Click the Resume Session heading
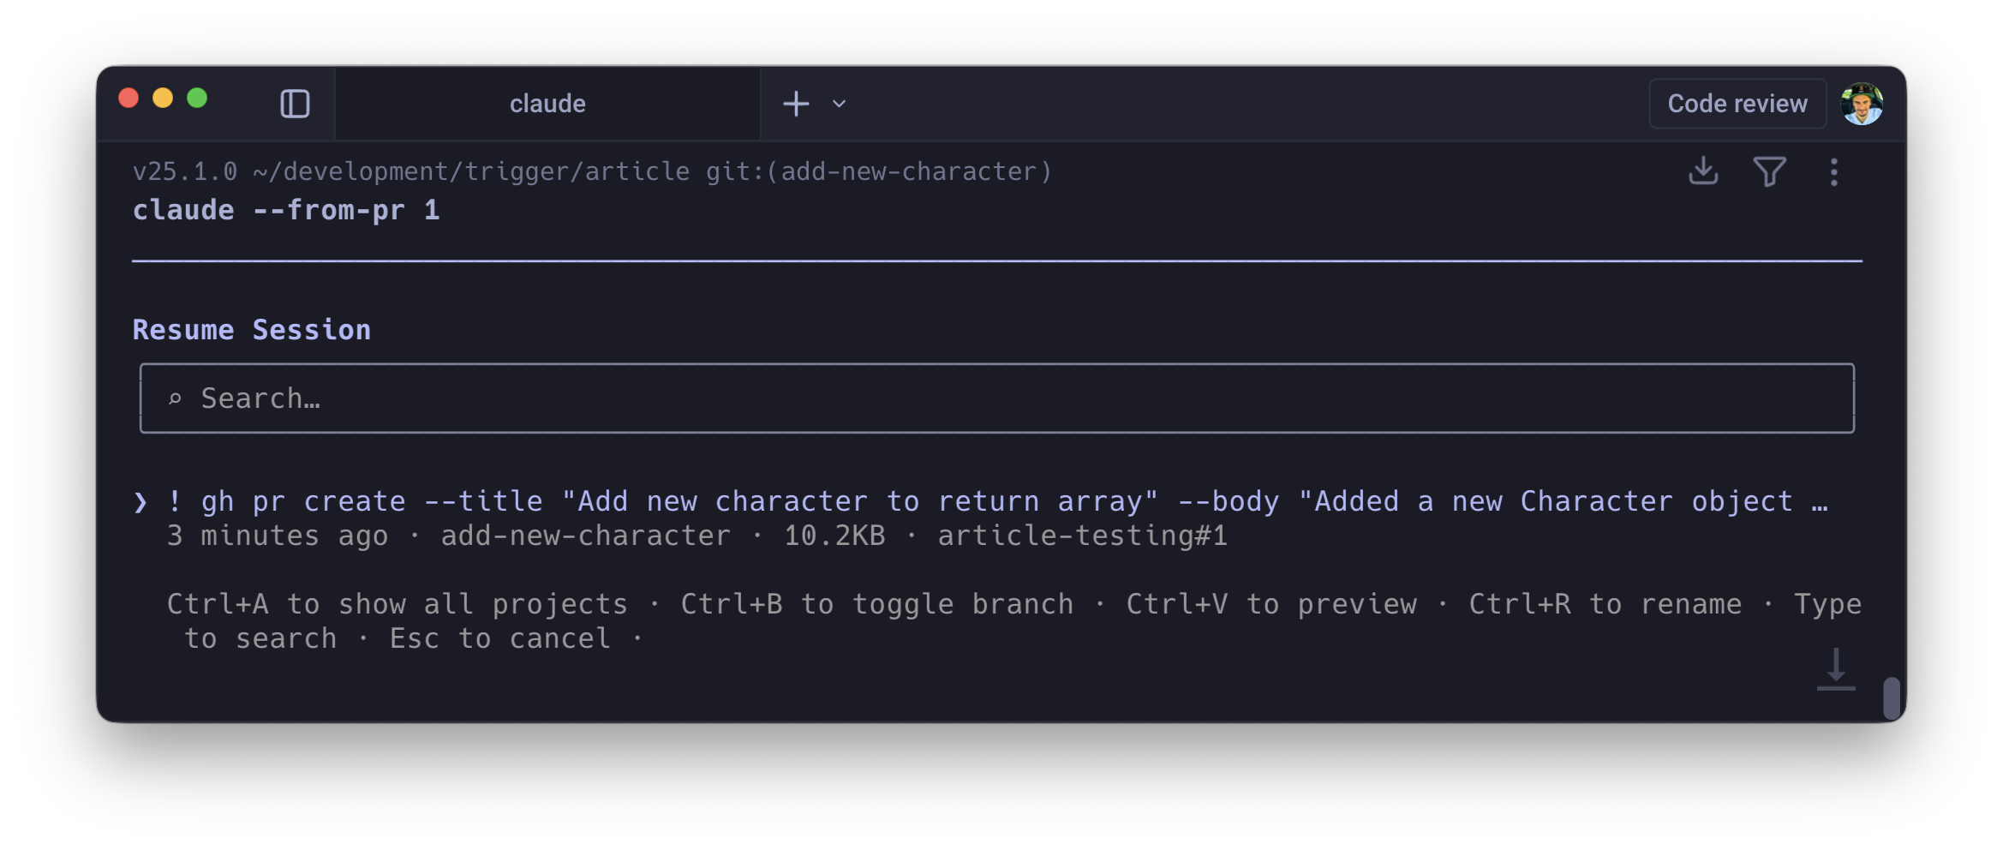This screenshot has height=850, width=2003. (x=252, y=330)
